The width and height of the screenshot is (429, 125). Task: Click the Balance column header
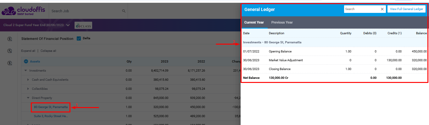[x=421, y=33]
